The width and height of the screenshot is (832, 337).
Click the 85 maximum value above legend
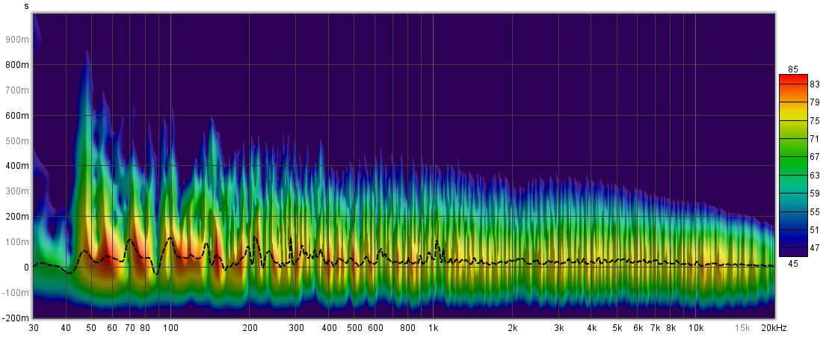click(x=793, y=69)
